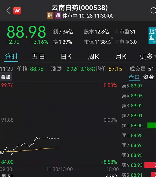Screen dimensions: 156x177
Task: Tap the 价格 88.96 readout
Action: coord(30,69)
